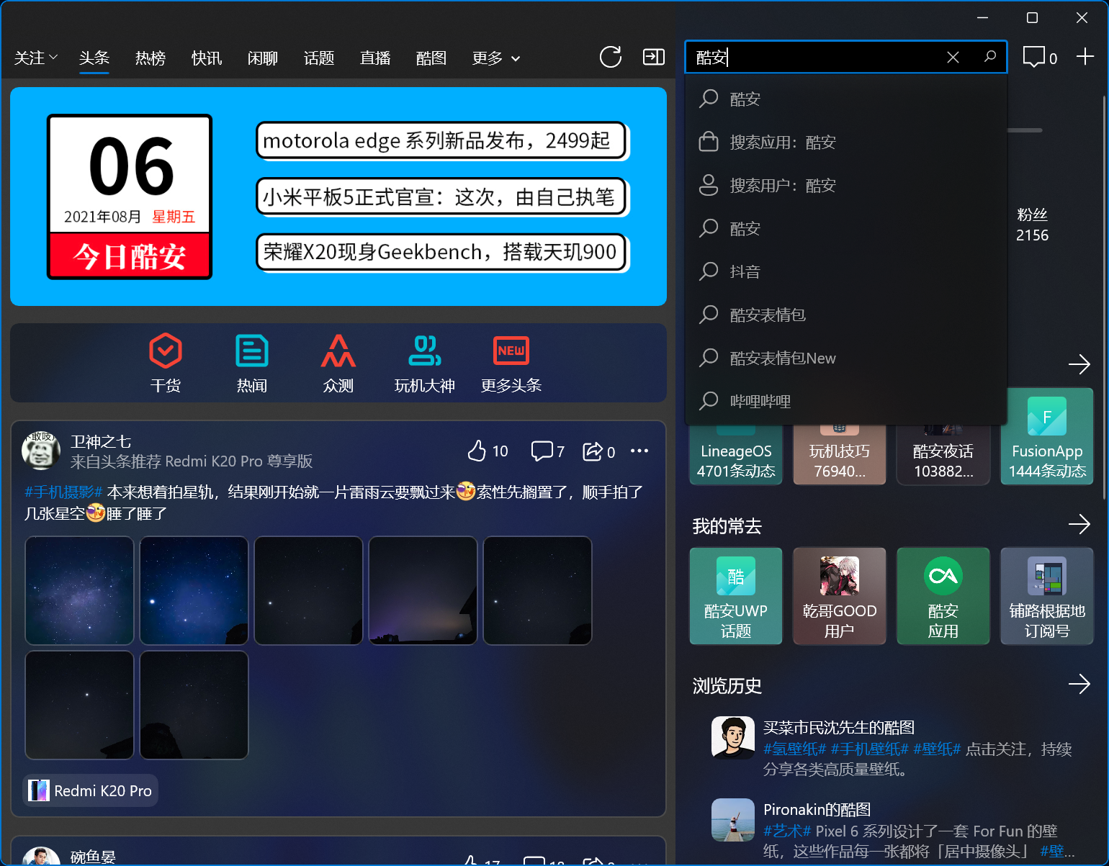This screenshot has height=866, width=1109.
Task: Open motorola edge headline
Action: tap(441, 140)
